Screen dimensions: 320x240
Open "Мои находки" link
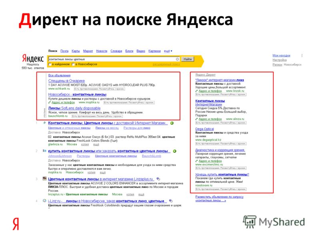[x=281, y=56]
